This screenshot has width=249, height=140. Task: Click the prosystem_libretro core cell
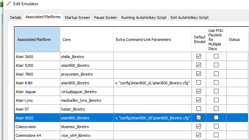(x=87, y=74)
